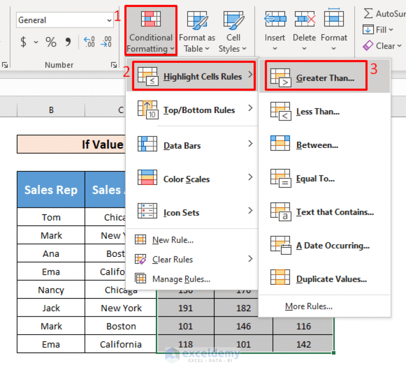This screenshot has width=406, height=372.
Task: Open Format as Table gallery
Action: (197, 31)
